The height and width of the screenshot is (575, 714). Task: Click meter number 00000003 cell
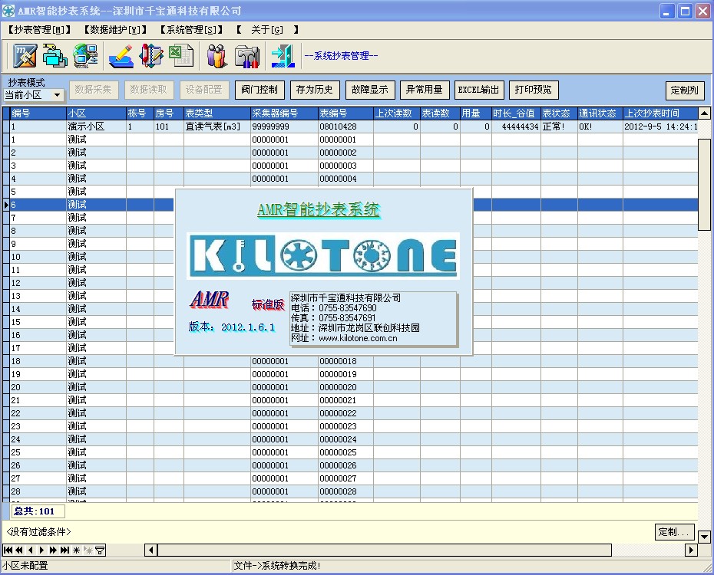tap(345, 166)
